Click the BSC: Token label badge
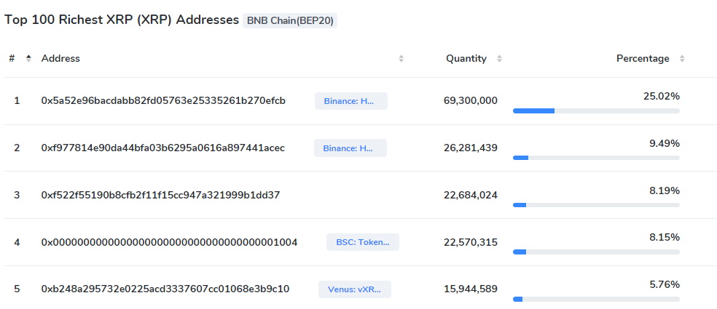 [362, 242]
